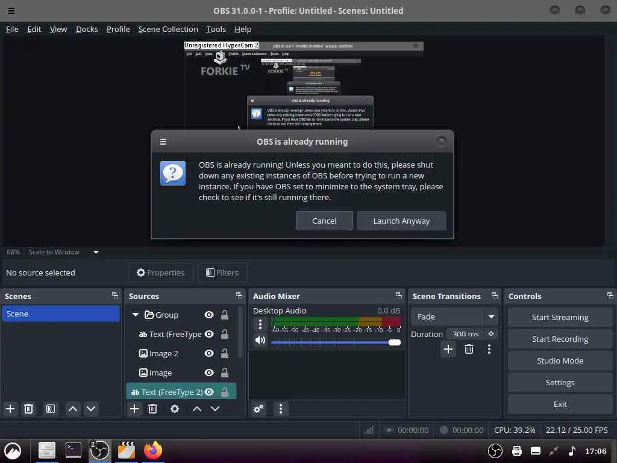Click the question mark dialog icon
The height and width of the screenshot is (463, 617).
point(173,173)
